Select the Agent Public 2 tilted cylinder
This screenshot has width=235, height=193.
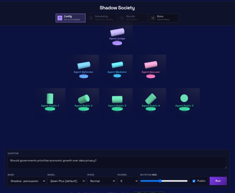pos(84,99)
